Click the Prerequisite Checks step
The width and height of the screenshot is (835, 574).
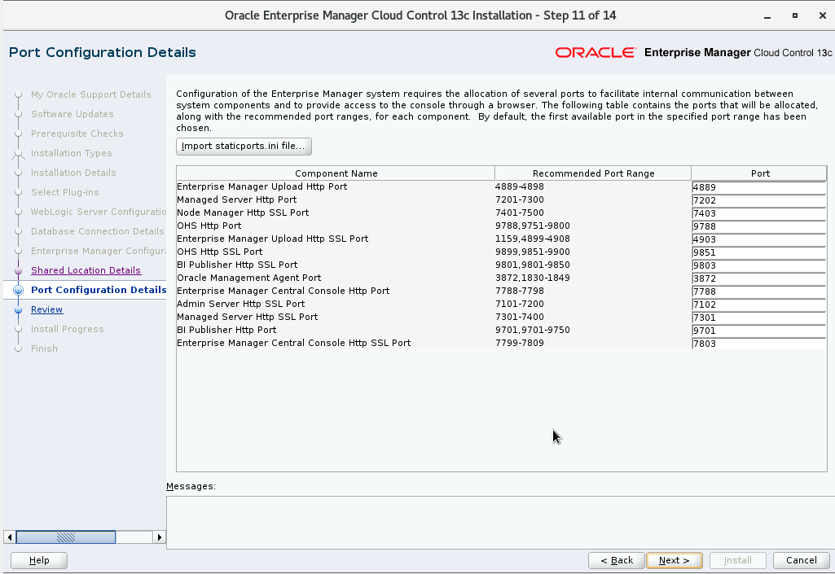(x=77, y=134)
